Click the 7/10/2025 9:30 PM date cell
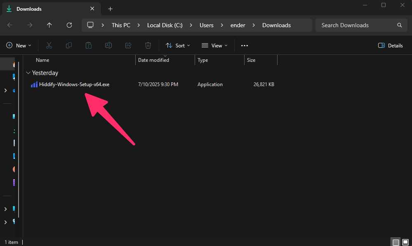The width and height of the screenshot is (412, 246). (x=158, y=84)
